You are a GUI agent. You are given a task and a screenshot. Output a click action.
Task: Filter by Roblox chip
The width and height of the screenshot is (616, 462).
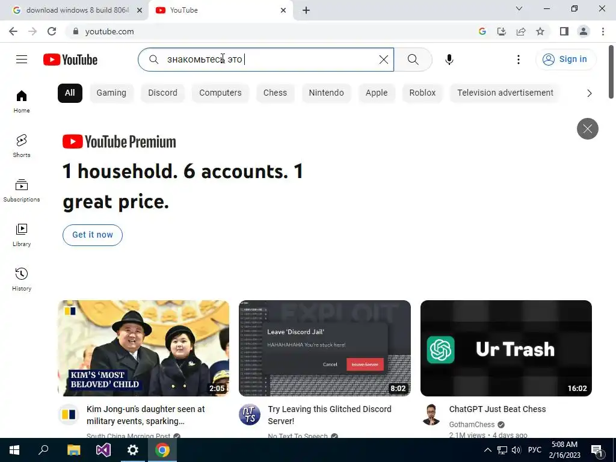[x=422, y=93]
